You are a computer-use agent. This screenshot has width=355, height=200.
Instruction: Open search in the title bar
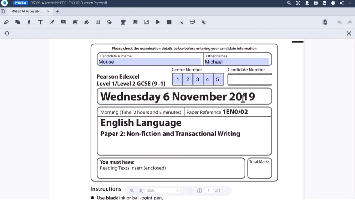[x=289, y=3]
